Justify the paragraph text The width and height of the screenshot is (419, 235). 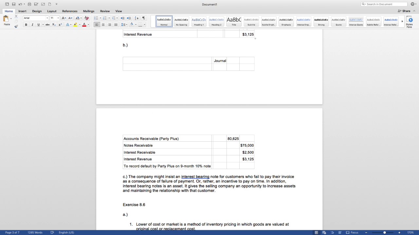[x=116, y=25]
